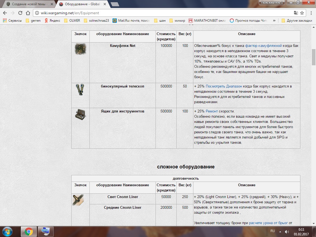Open the Прогноз погоды bookmark
316x237 pixels.
coord(249,20)
